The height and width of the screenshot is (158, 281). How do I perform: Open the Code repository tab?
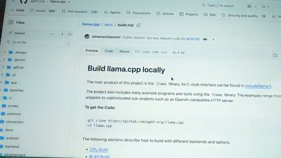click(x=18, y=10)
